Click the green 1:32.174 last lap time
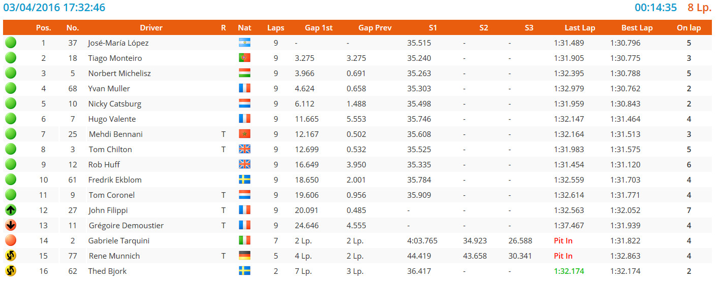718x284 pixels. point(569,271)
